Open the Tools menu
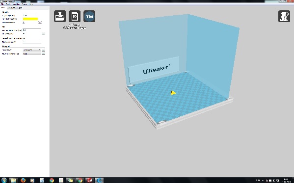 (x=8, y=4)
